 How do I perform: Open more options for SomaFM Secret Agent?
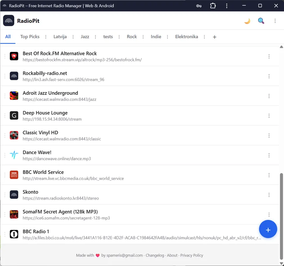269,214
